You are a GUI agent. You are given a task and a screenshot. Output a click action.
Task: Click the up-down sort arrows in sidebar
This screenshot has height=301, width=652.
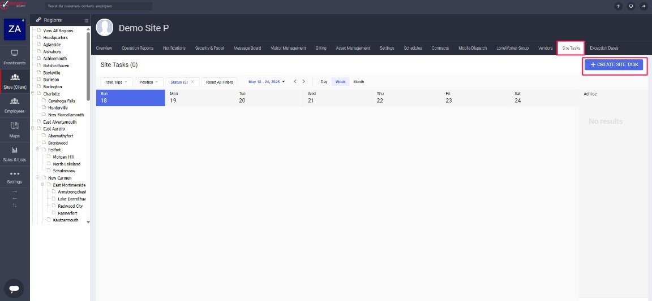pos(15,206)
